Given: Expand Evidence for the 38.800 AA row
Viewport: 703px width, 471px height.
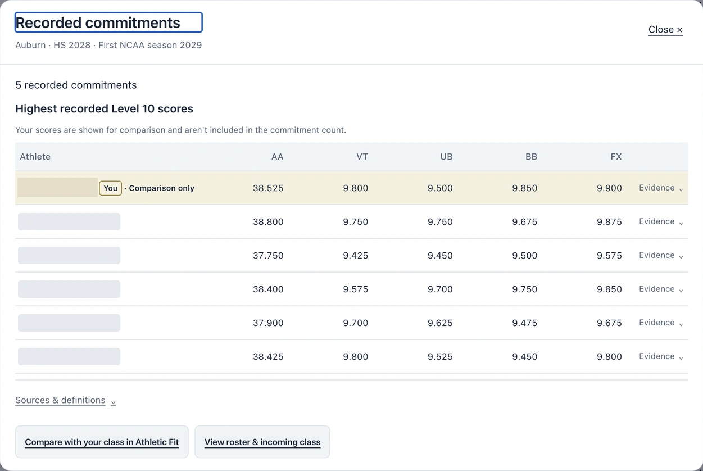Looking at the screenshot, I should pyautogui.click(x=661, y=222).
